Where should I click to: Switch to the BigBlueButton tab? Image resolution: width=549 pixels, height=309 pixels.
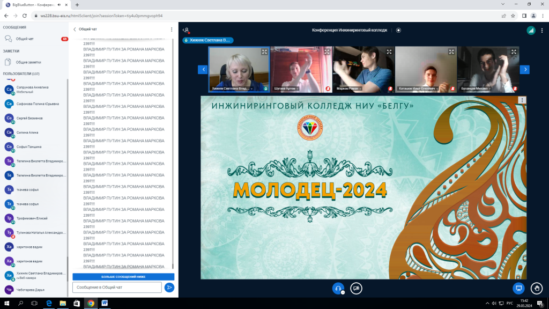click(x=36, y=5)
